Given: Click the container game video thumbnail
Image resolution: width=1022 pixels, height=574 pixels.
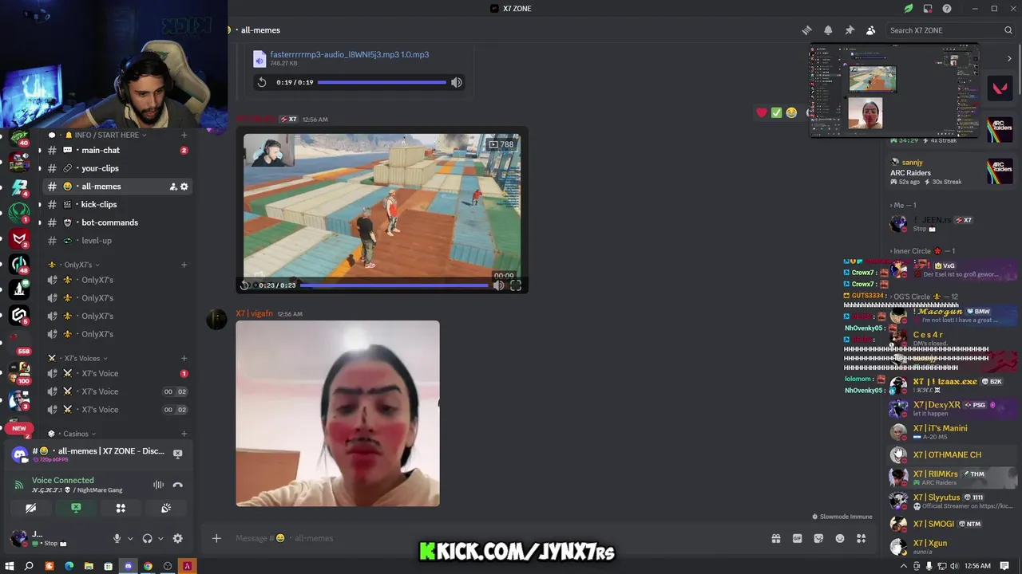Looking at the screenshot, I should (382, 206).
